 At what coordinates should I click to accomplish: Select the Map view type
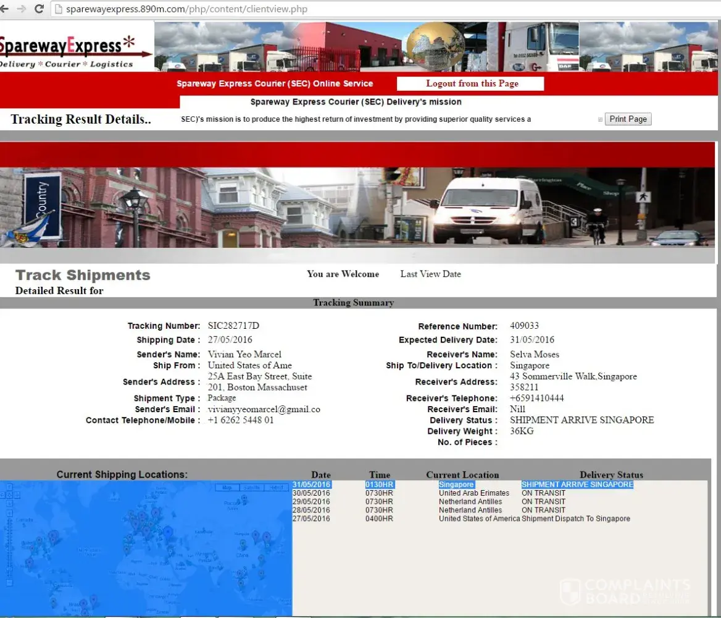[227, 488]
